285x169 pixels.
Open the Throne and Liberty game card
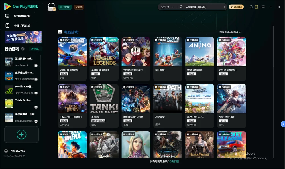tap(72, 106)
